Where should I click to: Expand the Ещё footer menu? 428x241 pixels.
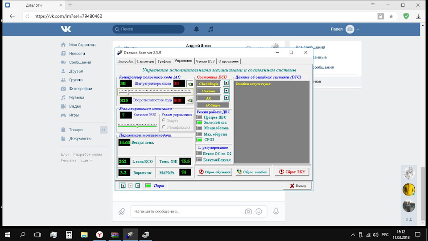[86, 160]
